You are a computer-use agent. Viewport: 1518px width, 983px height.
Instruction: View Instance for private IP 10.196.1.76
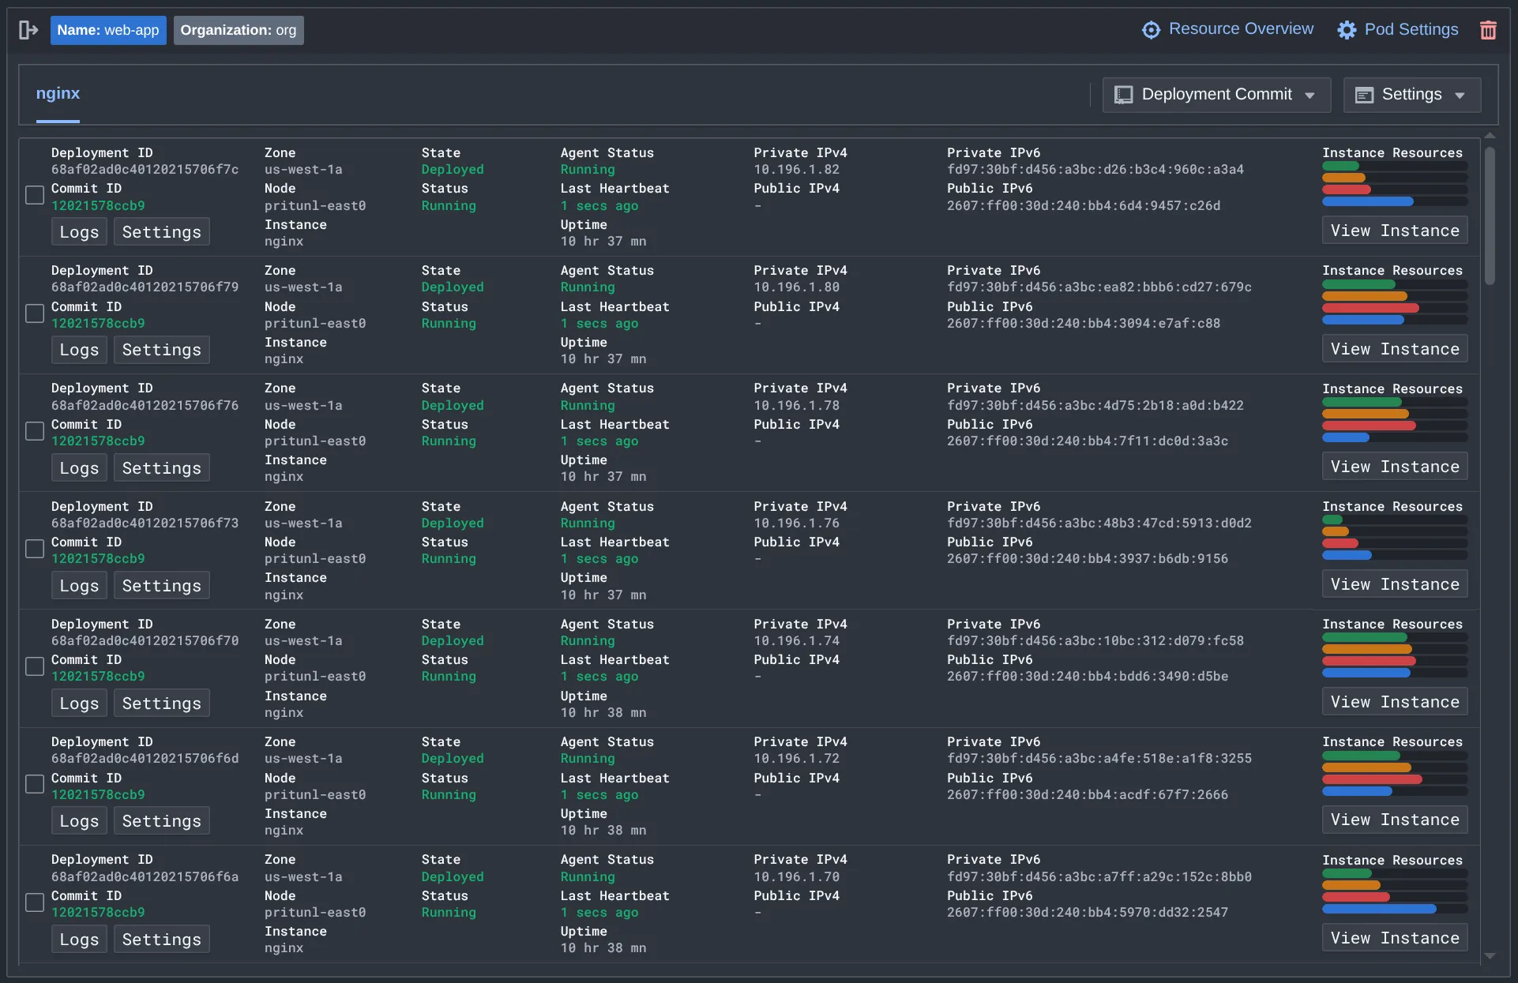pos(1394,584)
